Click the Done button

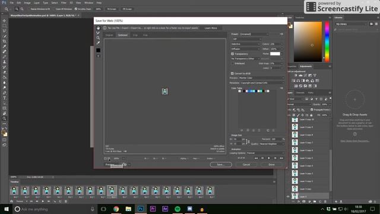pos(271,165)
